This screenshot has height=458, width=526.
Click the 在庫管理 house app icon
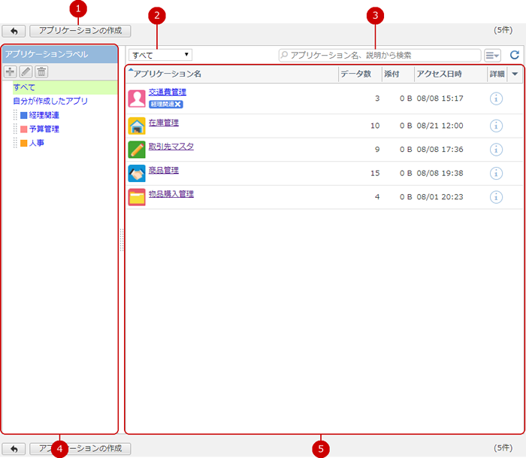click(137, 126)
